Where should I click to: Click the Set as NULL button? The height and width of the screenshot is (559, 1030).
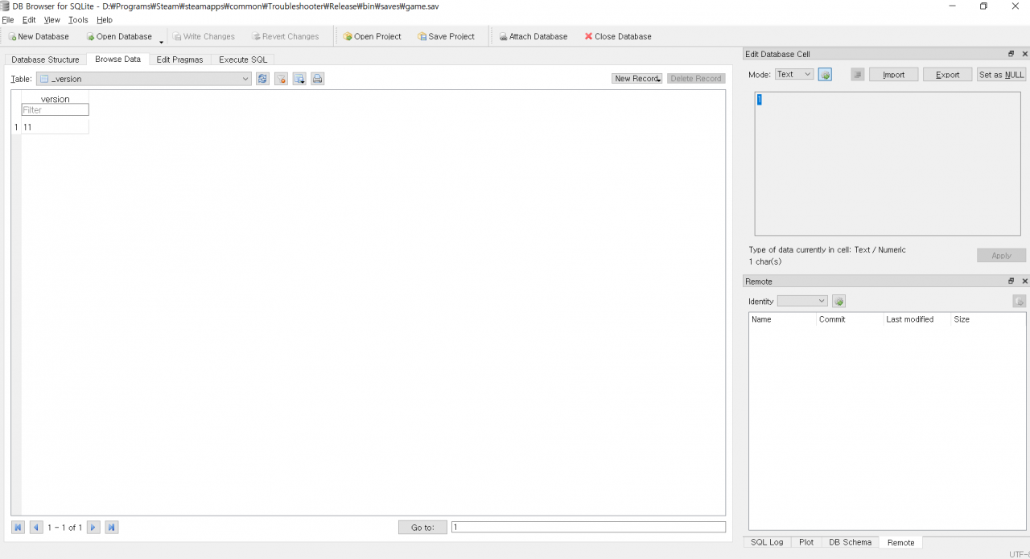[x=1001, y=75]
